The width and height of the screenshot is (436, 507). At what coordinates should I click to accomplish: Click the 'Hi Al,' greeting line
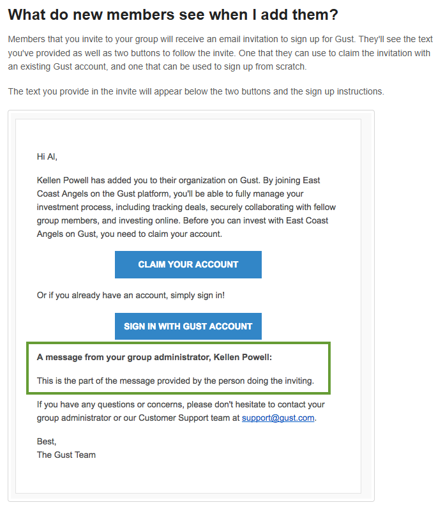point(47,157)
